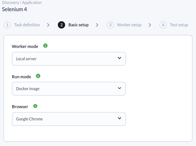Click the chevron arrow after Worker setup
The height and width of the screenshot is (146, 196).
point(150,25)
